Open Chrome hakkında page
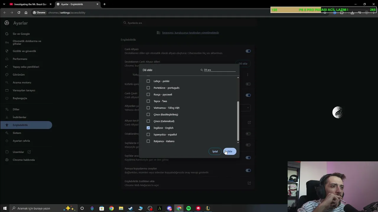This screenshot has height=212, width=378. 24,160
